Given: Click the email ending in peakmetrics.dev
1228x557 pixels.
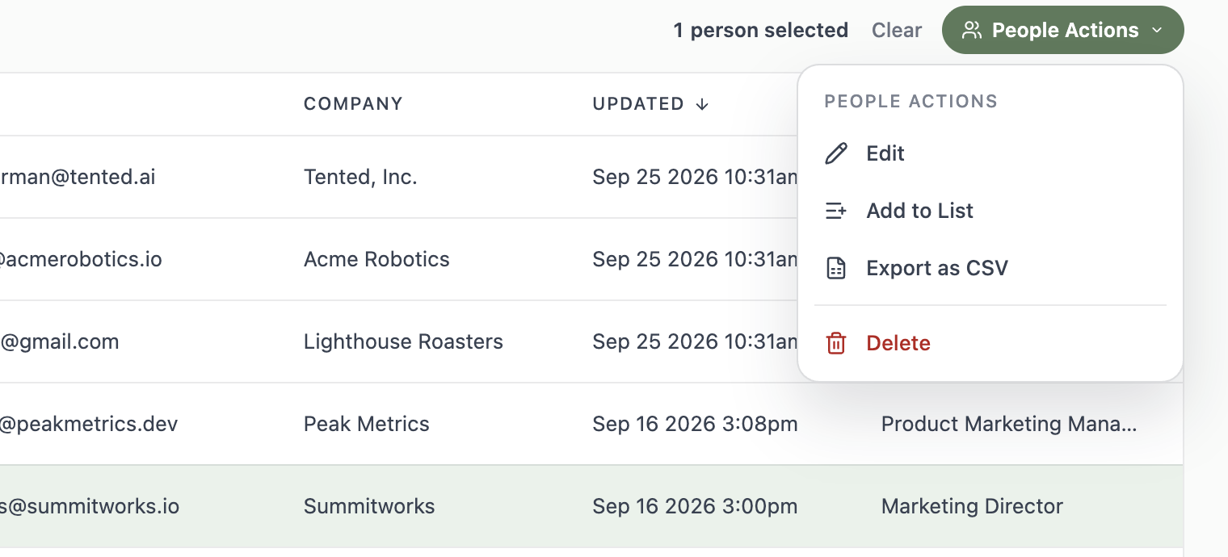Looking at the screenshot, I should (x=89, y=424).
